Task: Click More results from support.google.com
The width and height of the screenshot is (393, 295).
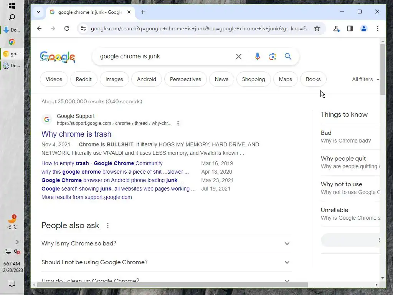Action: tap(87, 197)
